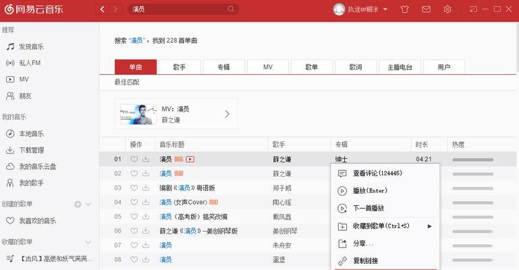The width and height of the screenshot is (519, 270).
Task: Open album 绅士 link
Action: (342, 159)
